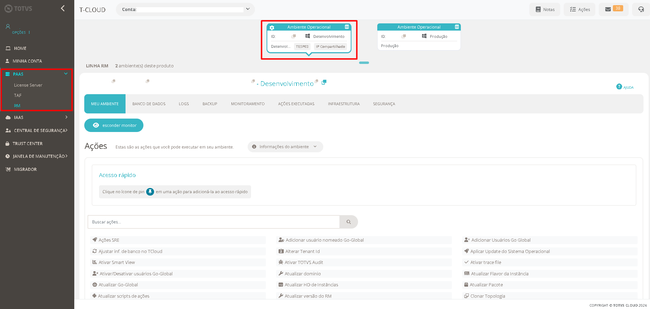This screenshot has width=650, height=309.
Task: Switch to AÇÕES EXECUTADAS tab
Action: pos(296,104)
